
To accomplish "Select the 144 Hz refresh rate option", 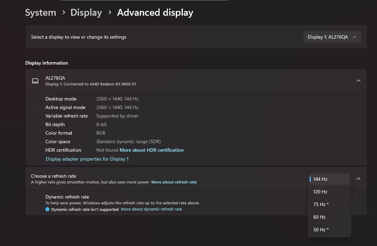I will [329, 179].
